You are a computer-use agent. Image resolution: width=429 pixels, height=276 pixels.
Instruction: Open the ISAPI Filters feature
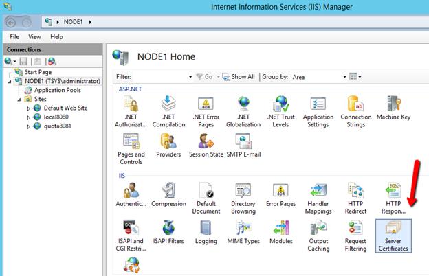(x=168, y=232)
